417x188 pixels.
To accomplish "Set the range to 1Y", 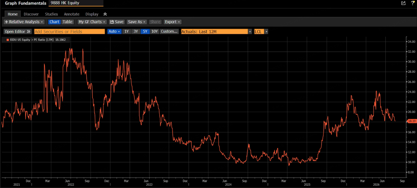I will point(126,32).
